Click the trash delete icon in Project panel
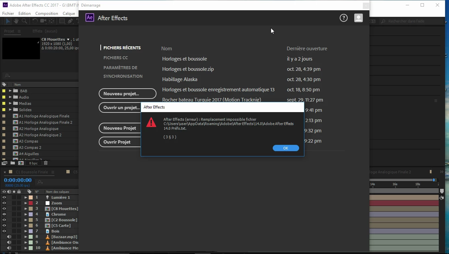Viewport: 449px width, 254px height. pyautogui.click(x=46, y=163)
